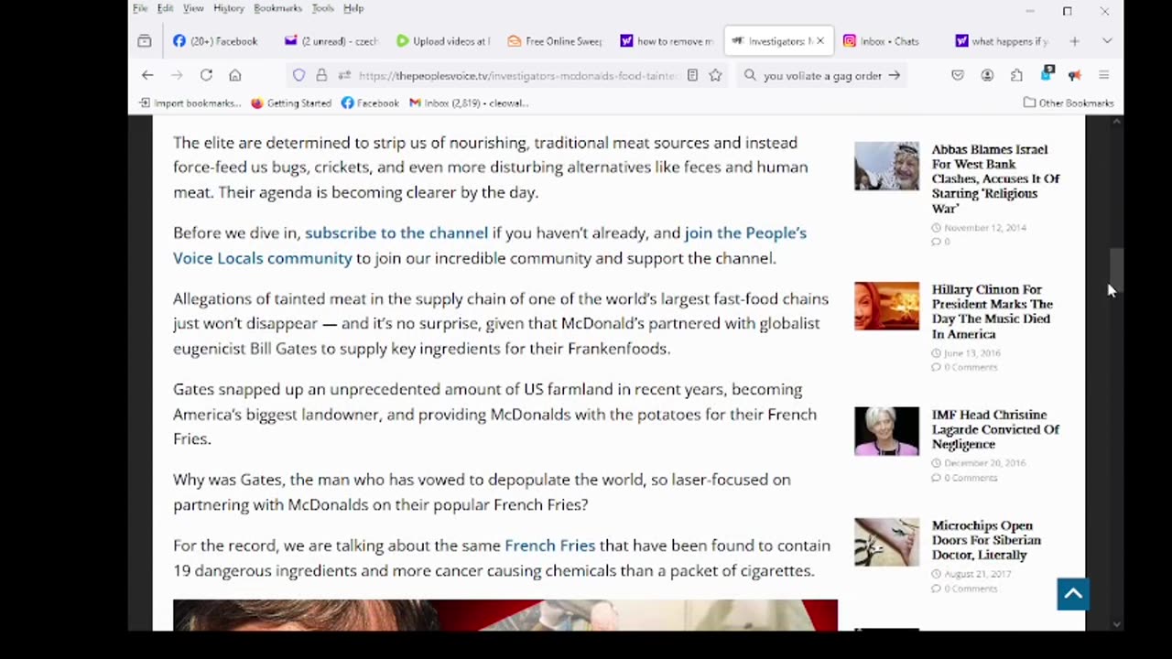Open the View menu
Viewport: 1172px width, 659px height.
tap(193, 8)
